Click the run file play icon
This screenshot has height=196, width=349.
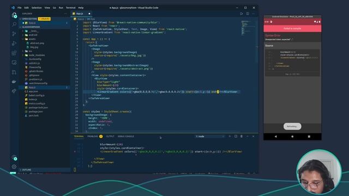[x=241, y=14]
